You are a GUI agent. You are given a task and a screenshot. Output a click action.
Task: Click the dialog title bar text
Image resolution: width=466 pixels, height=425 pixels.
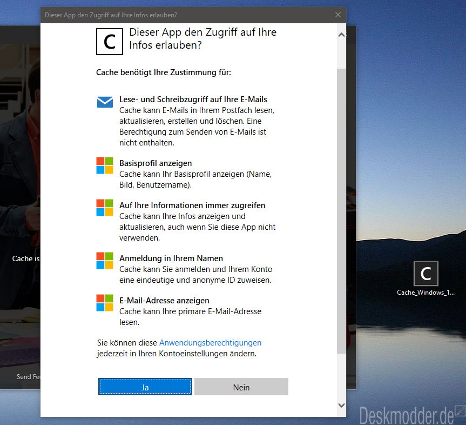tap(111, 15)
